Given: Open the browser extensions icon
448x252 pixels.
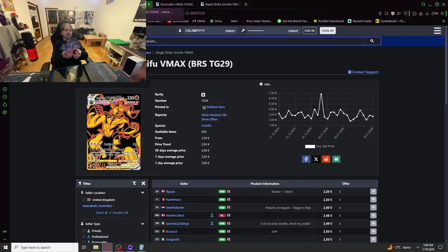Looking at the screenshot, I should [x=414, y=13].
